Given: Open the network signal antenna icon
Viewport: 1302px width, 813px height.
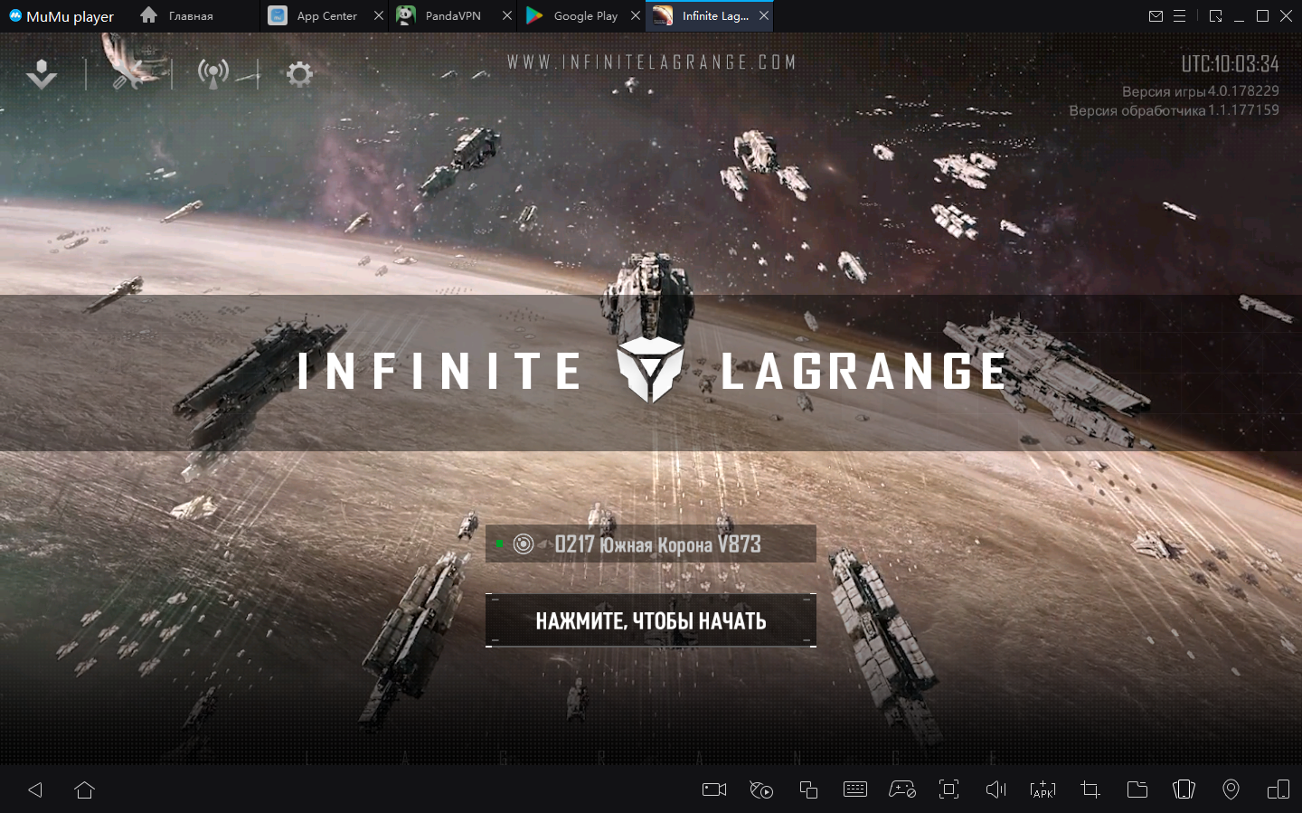Looking at the screenshot, I should click(213, 74).
